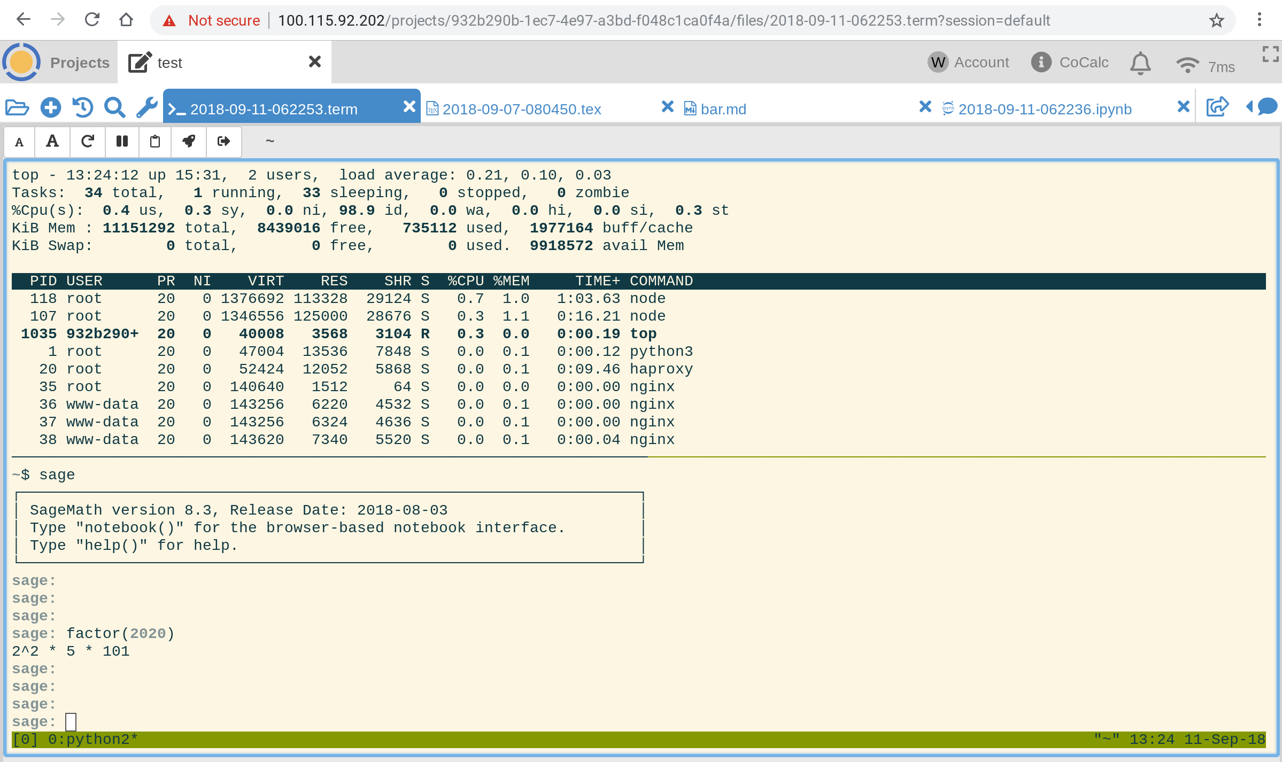Pause the terminal output
This screenshot has height=762, width=1282.
[x=122, y=142]
